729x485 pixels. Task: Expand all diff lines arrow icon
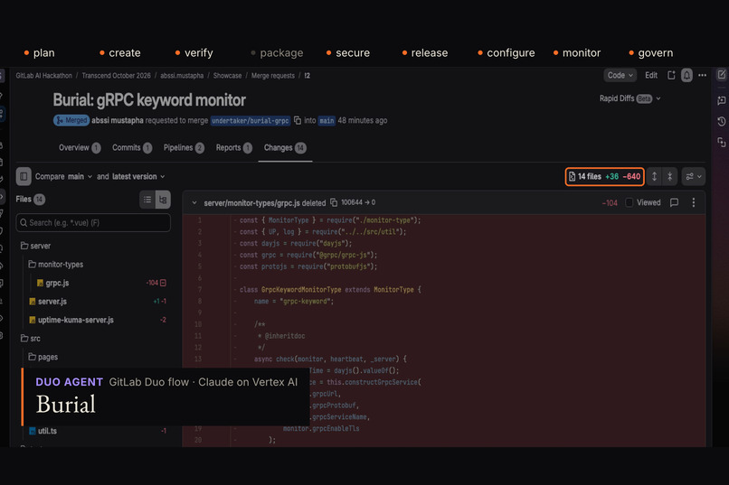pyautogui.click(x=654, y=176)
